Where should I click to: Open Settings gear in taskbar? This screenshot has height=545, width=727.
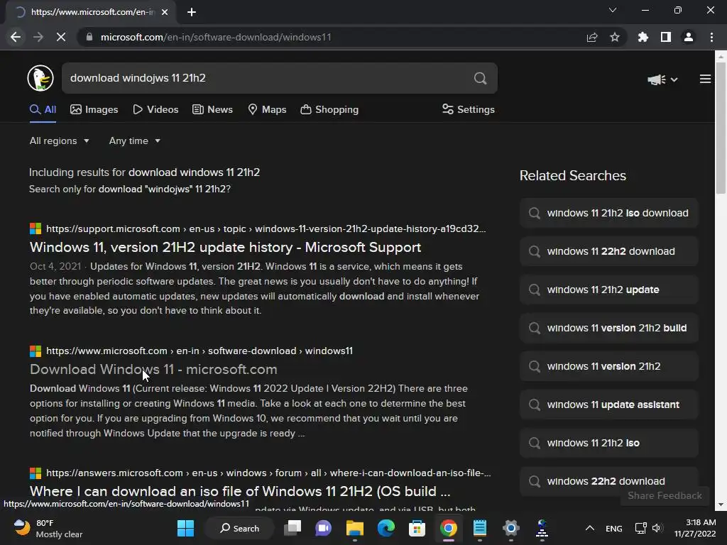pyautogui.click(x=510, y=528)
